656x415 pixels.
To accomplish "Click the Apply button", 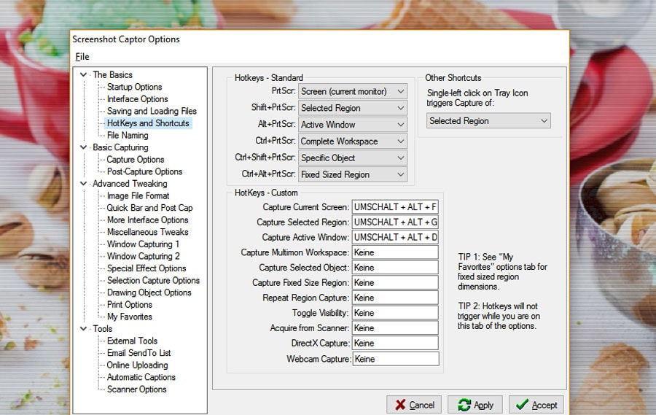I will pyautogui.click(x=475, y=405).
